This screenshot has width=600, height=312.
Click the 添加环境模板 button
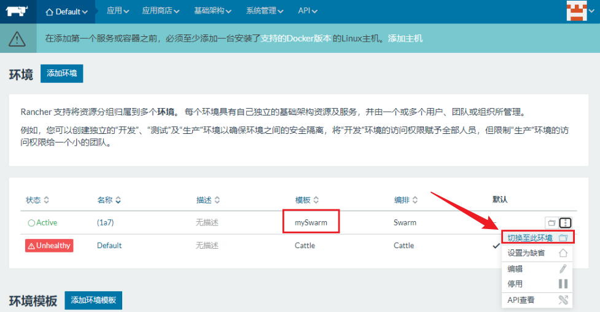[93, 300]
